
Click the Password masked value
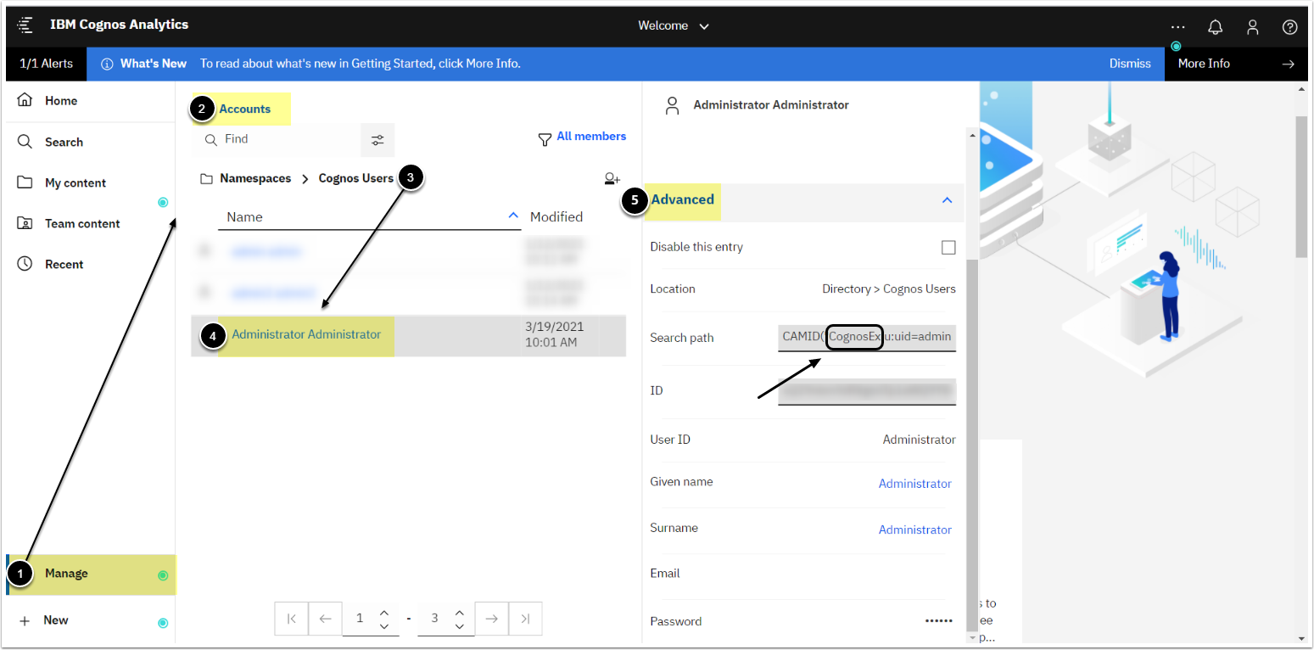coord(939,621)
